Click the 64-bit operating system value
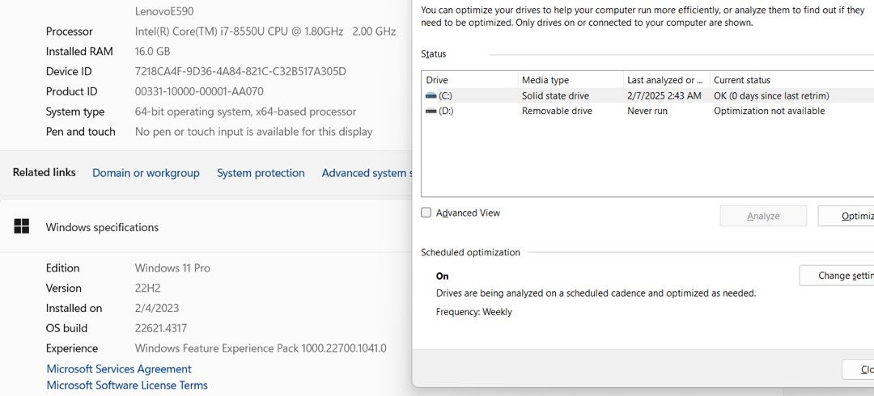874x396 pixels. coord(245,112)
